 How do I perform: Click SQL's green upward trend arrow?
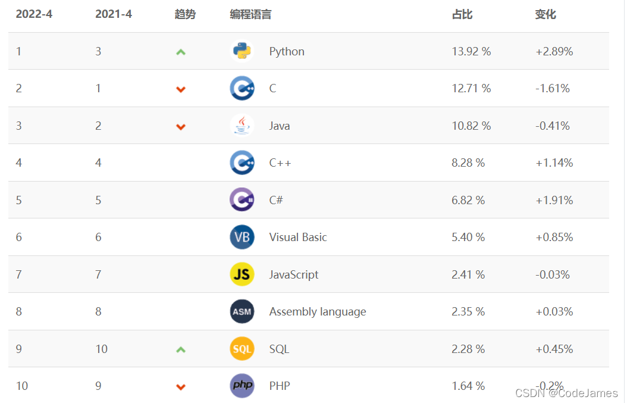pos(181,349)
